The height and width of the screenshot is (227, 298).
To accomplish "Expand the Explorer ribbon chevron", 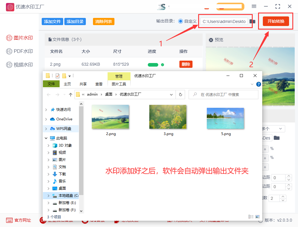I will point(252,84).
